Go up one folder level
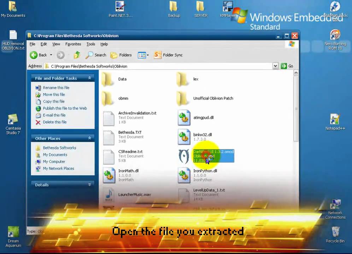 77,55
